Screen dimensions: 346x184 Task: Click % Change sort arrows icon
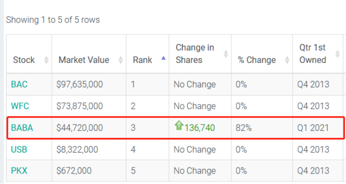click(x=287, y=60)
